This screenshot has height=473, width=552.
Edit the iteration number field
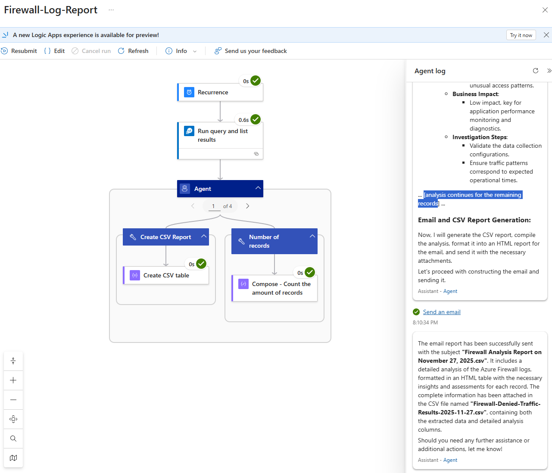[x=214, y=206]
